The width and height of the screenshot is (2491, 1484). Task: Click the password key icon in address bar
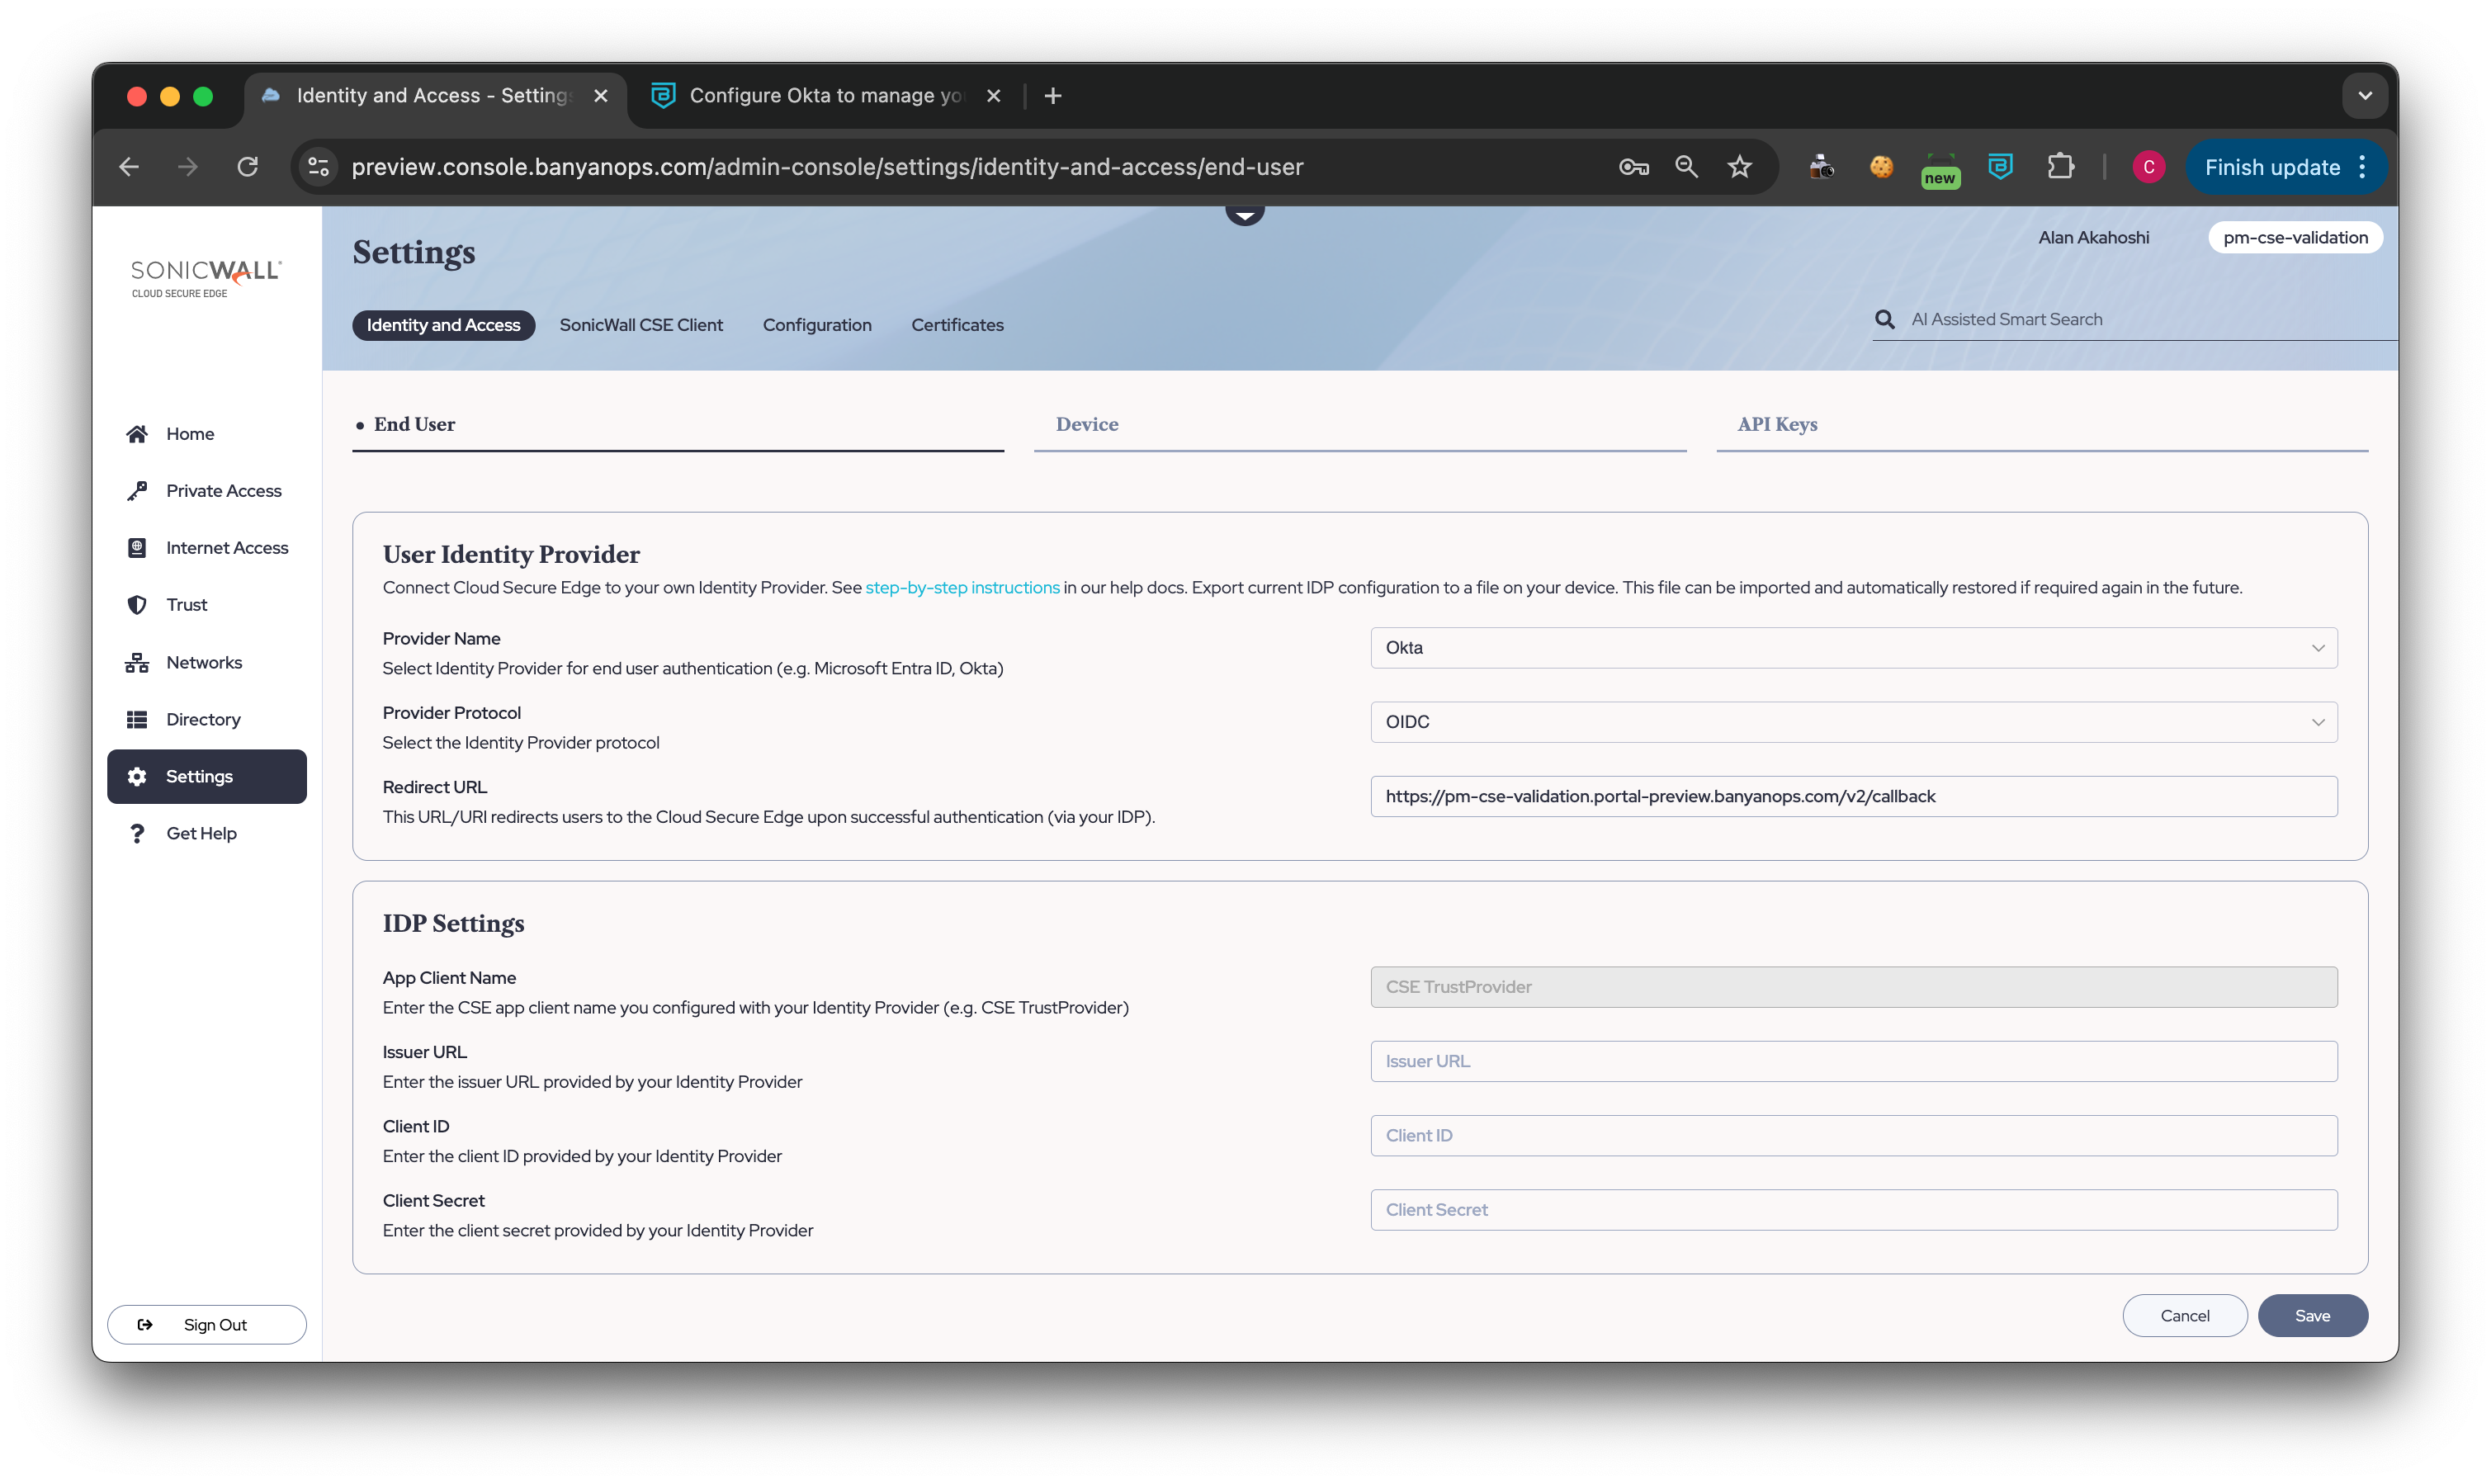tap(1634, 167)
